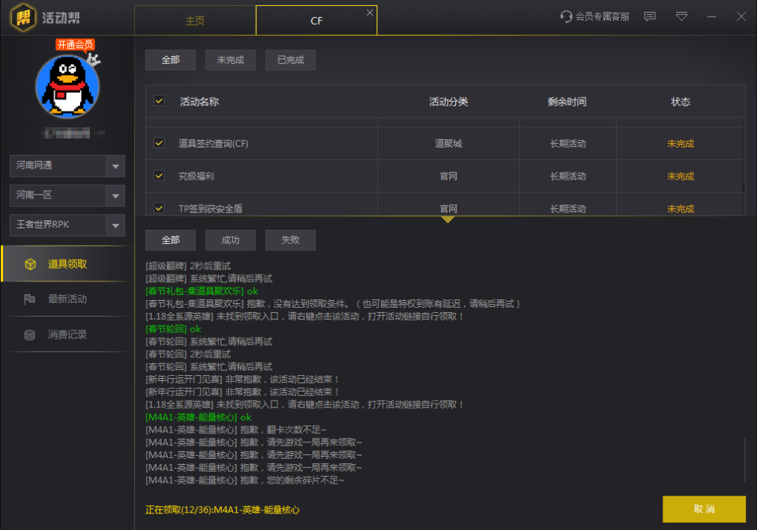Open the 河南网通 dropdown
This screenshot has width=757, height=530.
[67, 166]
